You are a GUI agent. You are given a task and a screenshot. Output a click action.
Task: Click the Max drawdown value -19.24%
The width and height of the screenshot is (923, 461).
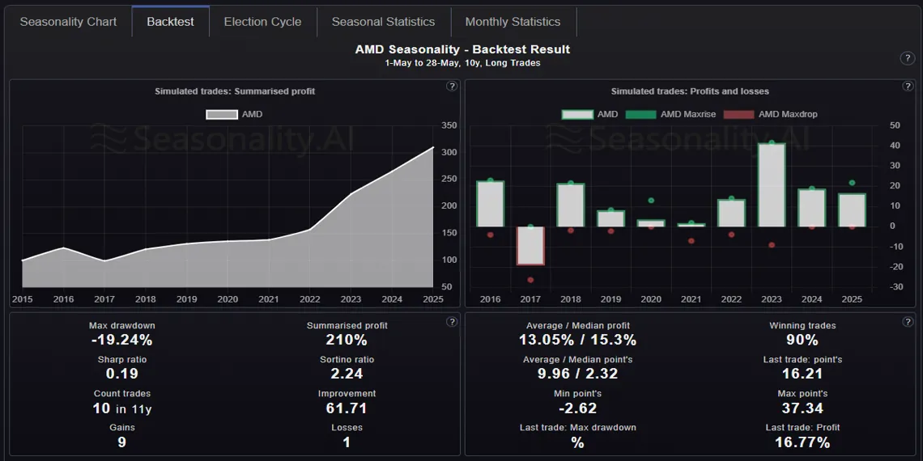pyautogui.click(x=121, y=340)
